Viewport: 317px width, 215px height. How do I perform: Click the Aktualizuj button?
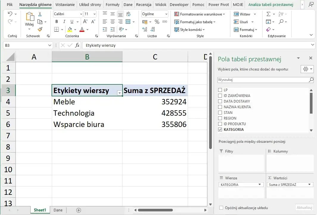tap(304, 207)
